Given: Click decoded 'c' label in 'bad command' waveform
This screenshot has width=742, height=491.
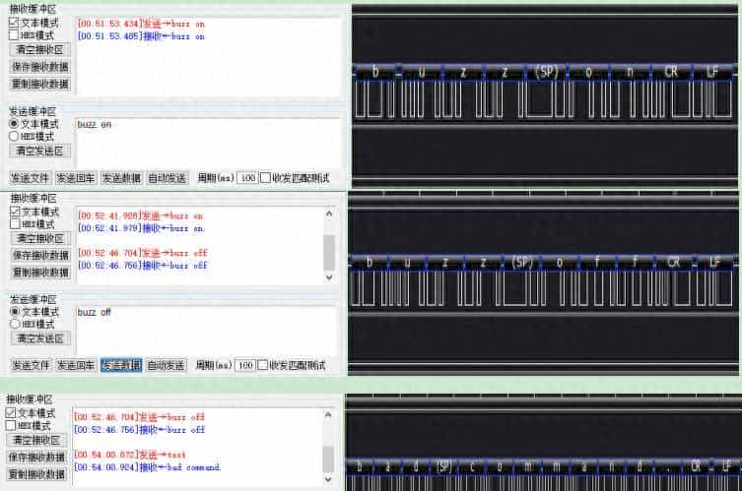Looking at the screenshot, I should point(472,467).
